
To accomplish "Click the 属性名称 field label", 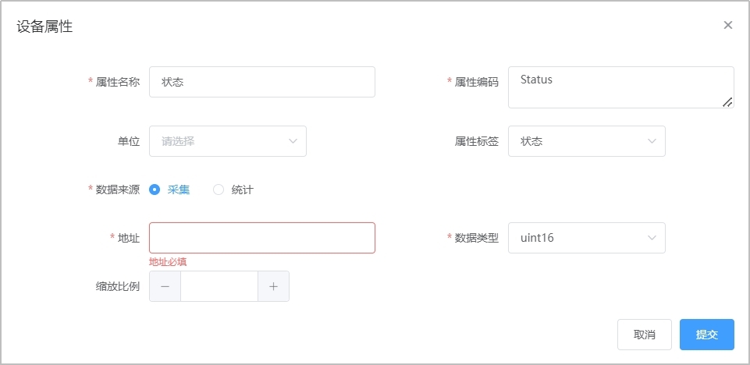I will (118, 82).
